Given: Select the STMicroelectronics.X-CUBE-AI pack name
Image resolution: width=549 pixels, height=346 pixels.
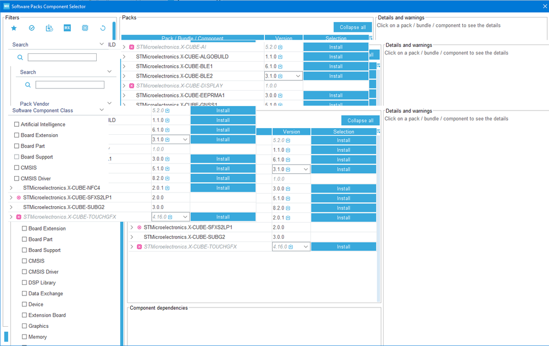Looking at the screenshot, I should (x=171, y=47).
